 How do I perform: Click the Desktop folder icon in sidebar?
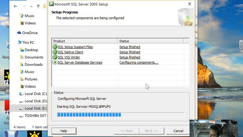(x=22, y=50)
